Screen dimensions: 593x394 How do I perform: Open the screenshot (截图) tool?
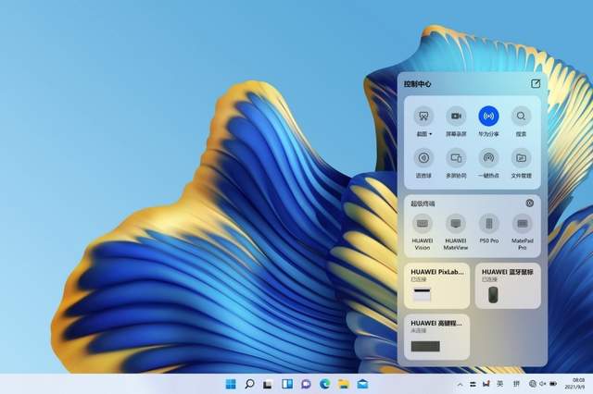423,117
